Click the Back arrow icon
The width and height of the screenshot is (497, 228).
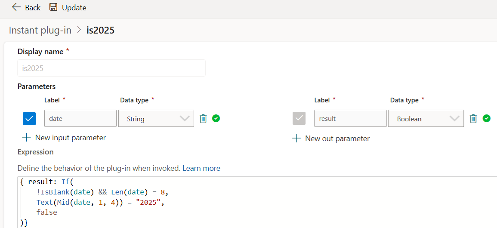[16, 7]
